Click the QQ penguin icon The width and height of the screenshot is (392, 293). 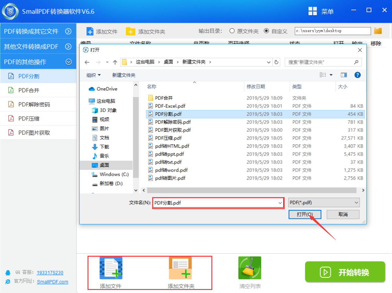[x=8, y=273]
